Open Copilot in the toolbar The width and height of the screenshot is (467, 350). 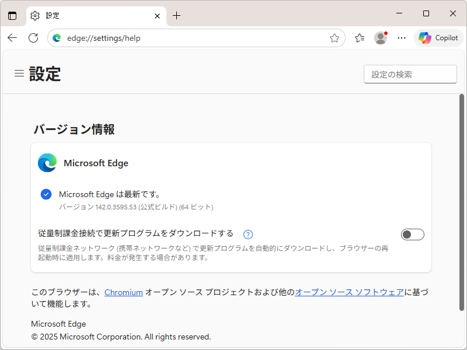tap(438, 37)
